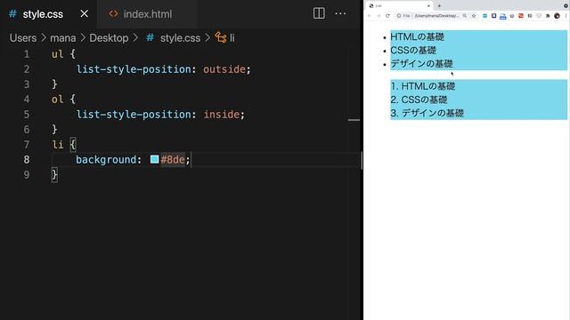Click browser forward arrow
This screenshot has height=320, width=570.
tap(379, 16)
